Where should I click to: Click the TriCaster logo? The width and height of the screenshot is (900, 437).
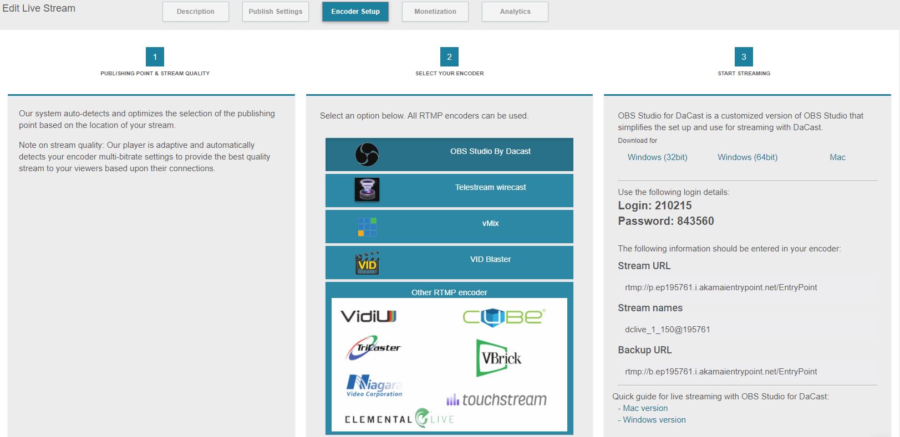click(373, 348)
